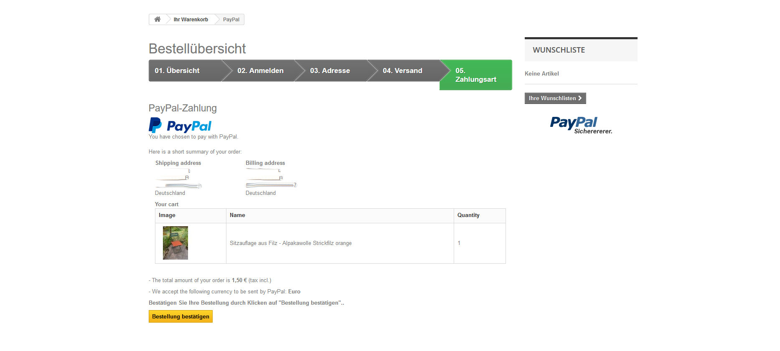Select step 02. Anmelden

[260, 71]
